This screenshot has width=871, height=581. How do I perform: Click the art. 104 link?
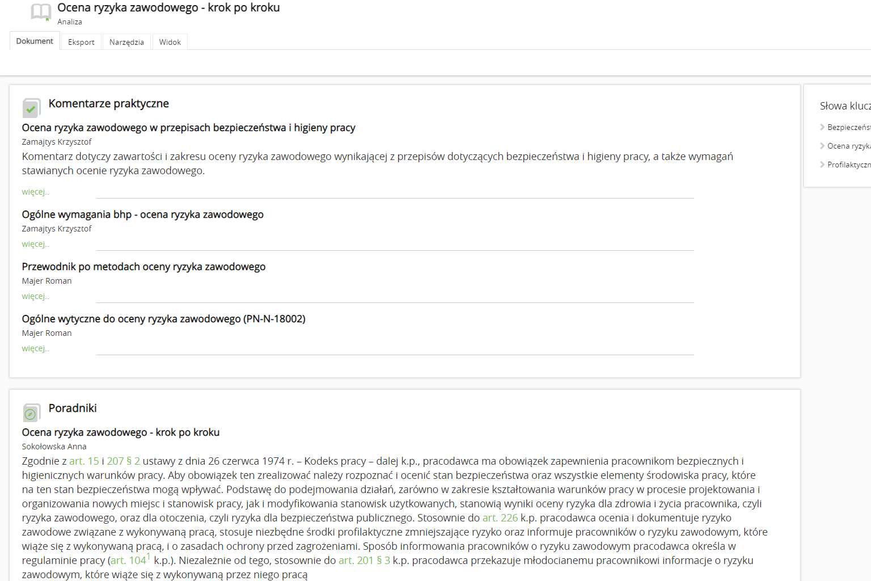pos(128,561)
